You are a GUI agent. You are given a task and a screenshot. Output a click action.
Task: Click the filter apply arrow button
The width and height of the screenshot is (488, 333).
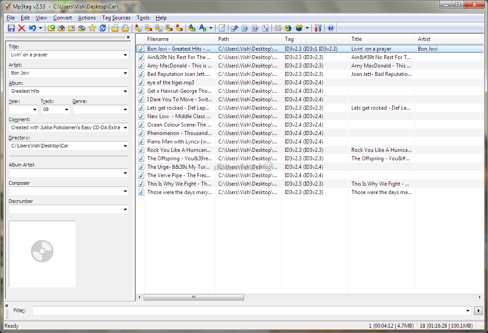[478, 310]
